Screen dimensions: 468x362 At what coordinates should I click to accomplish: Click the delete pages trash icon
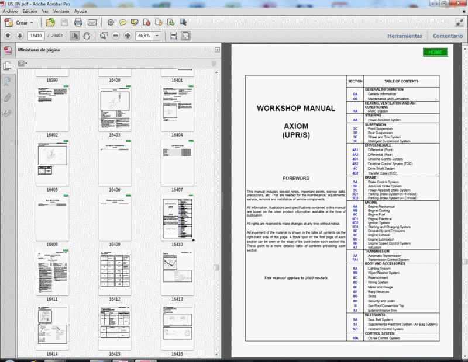[x=214, y=63]
